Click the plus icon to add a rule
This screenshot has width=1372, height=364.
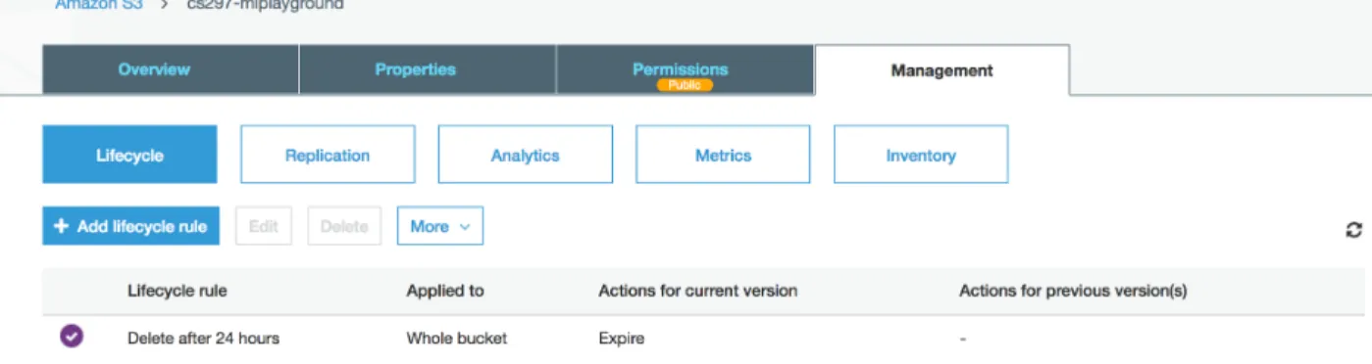[x=61, y=226]
